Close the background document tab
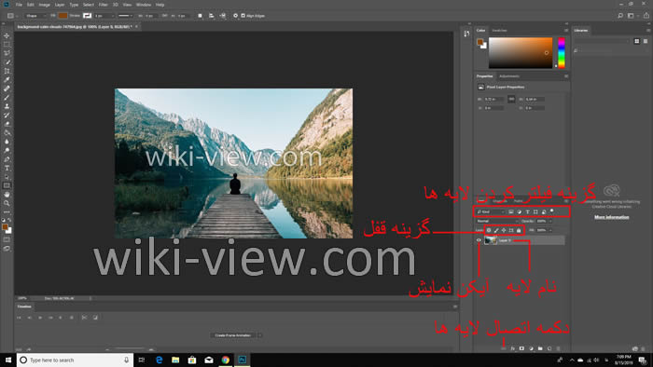This screenshot has height=367, width=653. point(136,27)
